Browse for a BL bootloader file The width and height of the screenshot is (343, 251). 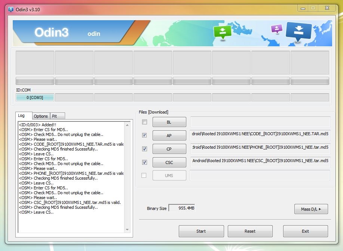click(169, 122)
